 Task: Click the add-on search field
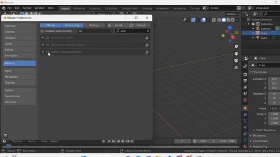point(132,31)
